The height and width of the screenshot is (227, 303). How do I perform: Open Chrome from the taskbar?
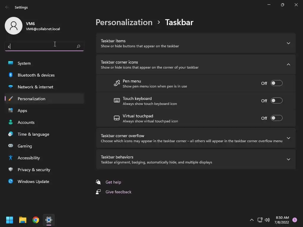pos(36,220)
